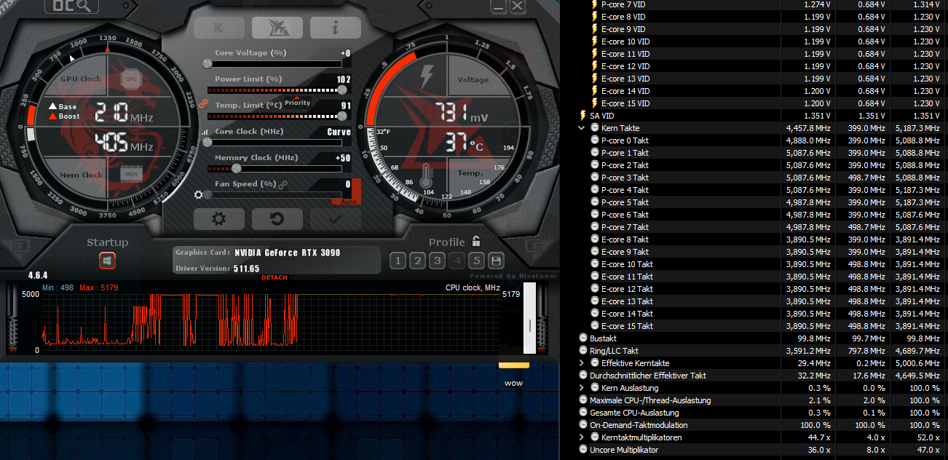
Task: Load profile slot 5
Action: pos(477,261)
